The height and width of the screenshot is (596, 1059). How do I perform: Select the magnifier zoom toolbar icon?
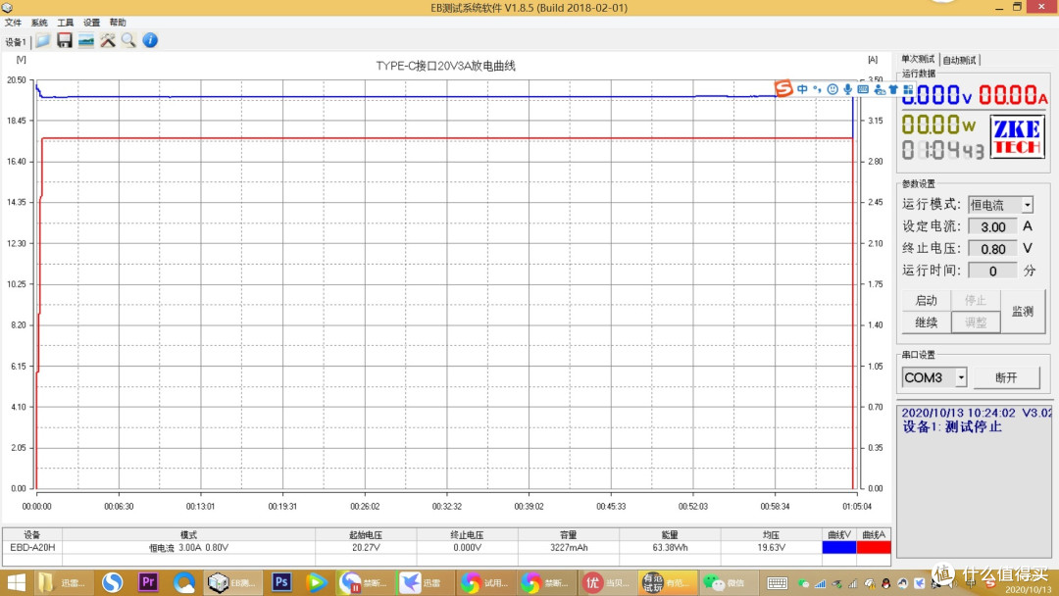128,40
